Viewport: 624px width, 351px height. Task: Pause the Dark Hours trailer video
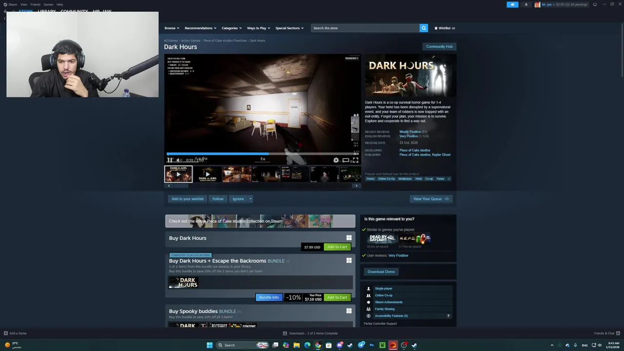pos(170,160)
